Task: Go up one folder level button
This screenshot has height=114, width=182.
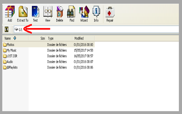Action: (7, 29)
